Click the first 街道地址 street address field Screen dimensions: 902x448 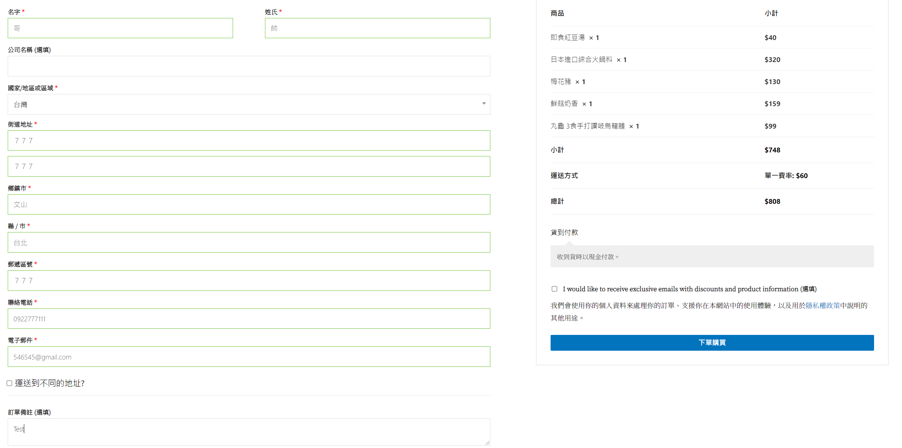coord(249,141)
